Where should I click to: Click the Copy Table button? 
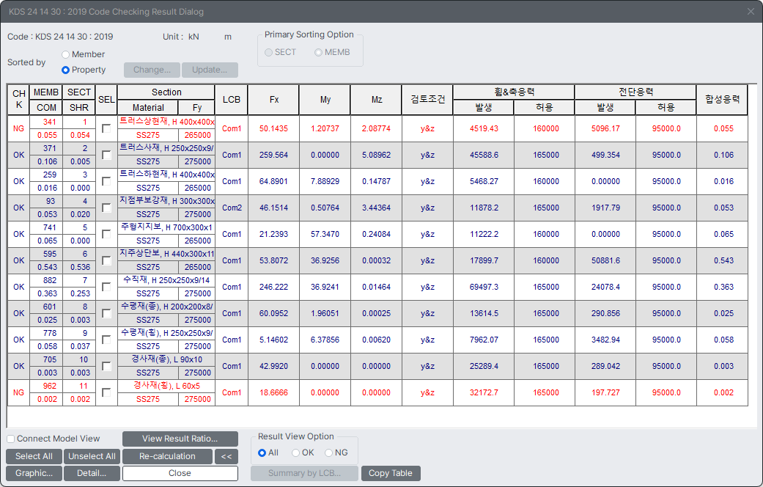[x=391, y=473]
